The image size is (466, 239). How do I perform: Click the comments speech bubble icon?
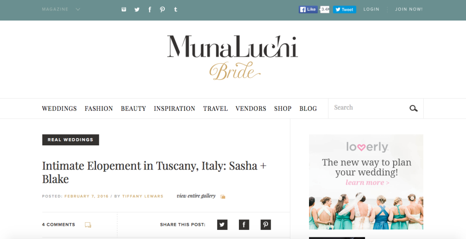[88, 225]
